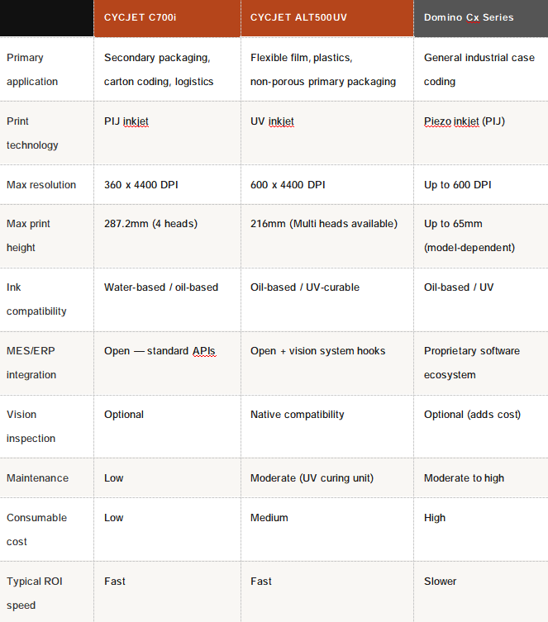
Task: Click the '600 x 4400 DPI' cell
Action: tap(288, 185)
